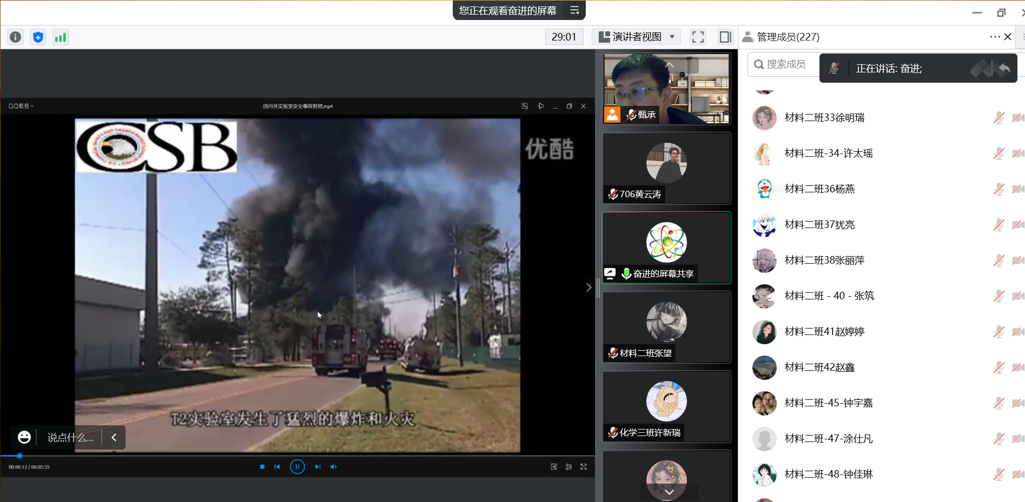Image resolution: width=1025 pixels, height=502 pixels.
Task: Skip to the next video track
Action: click(x=318, y=466)
